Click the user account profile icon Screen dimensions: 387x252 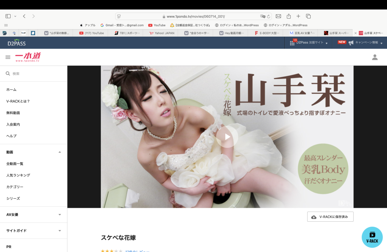[375, 57]
